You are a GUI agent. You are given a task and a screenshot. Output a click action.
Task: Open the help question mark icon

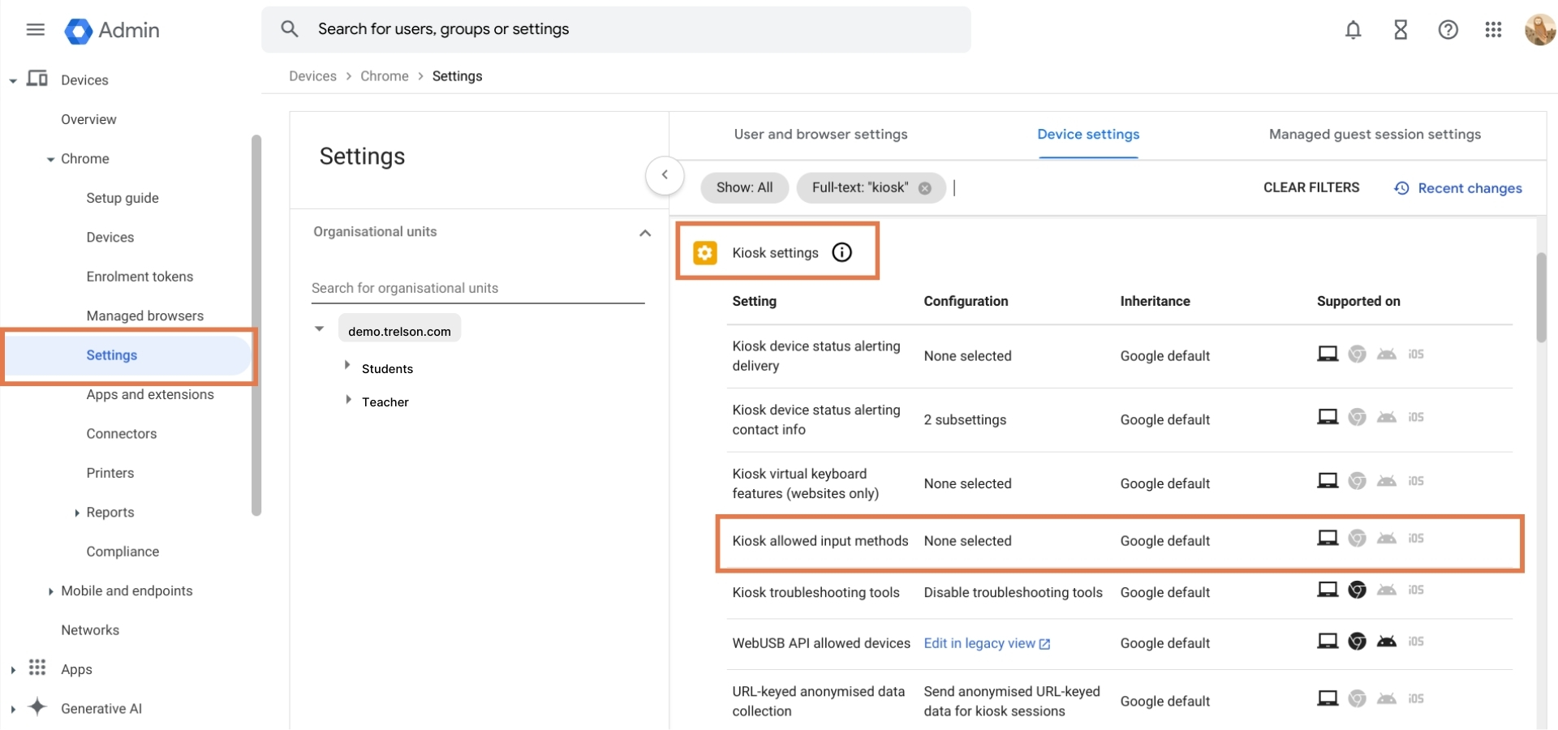point(1448,30)
